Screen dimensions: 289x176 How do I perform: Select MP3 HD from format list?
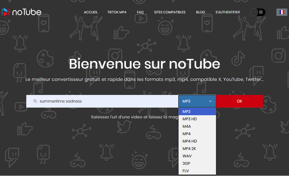pyautogui.click(x=190, y=119)
